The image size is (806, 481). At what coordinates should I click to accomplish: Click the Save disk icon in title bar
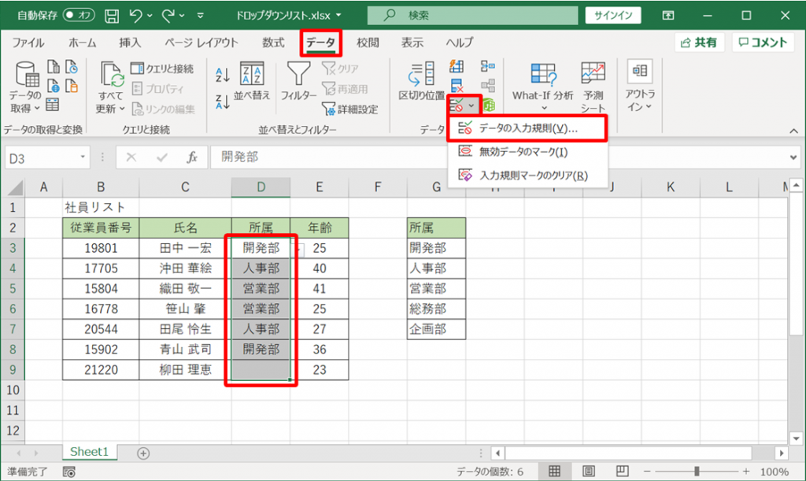(112, 16)
